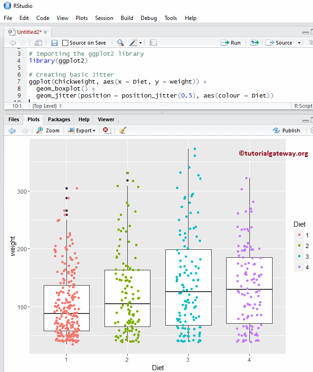Click the Diet 2 green legend swatch
This screenshot has height=372, width=313.
click(299, 246)
